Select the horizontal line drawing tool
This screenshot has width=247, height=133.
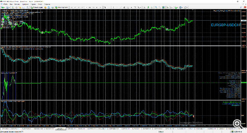tap(117, 7)
